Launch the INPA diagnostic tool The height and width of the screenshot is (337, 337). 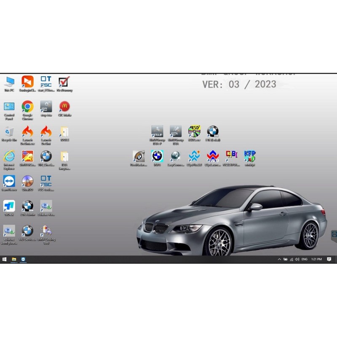[x=157, y=158]
